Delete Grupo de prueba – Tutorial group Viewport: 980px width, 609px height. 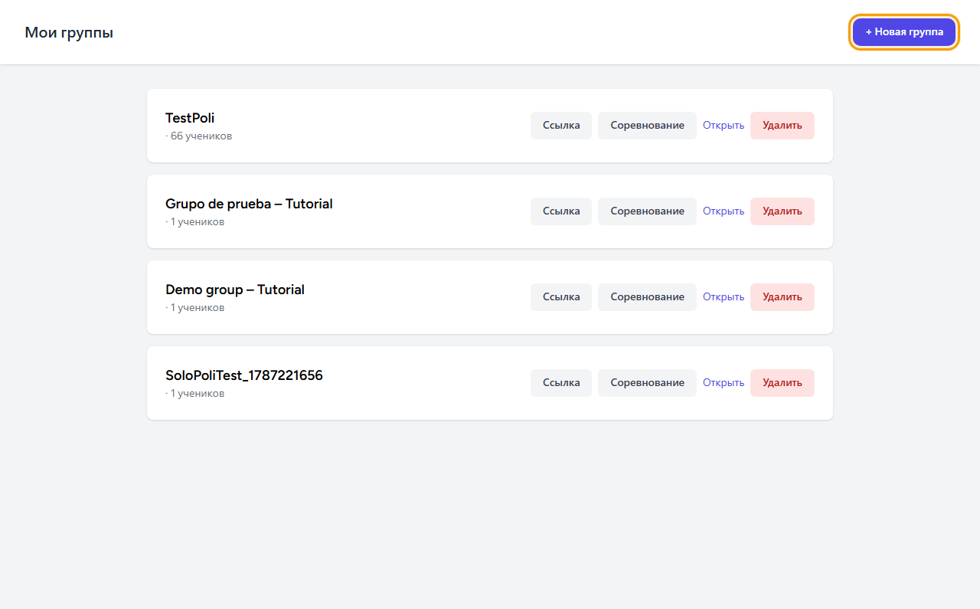click(782, 211)
